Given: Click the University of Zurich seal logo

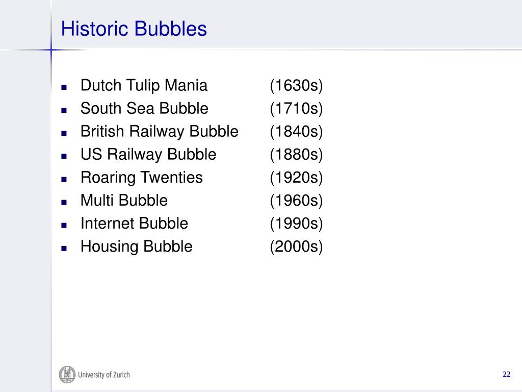Looking at the screenshot, I should pos(67,374).
